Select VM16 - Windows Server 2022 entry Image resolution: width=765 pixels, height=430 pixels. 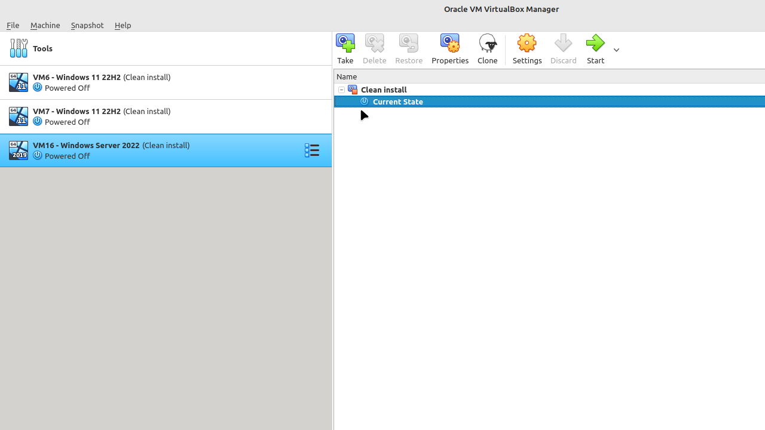(166, 150)
